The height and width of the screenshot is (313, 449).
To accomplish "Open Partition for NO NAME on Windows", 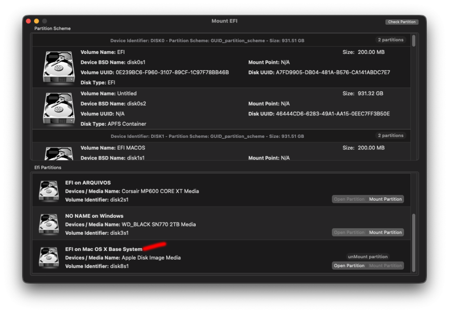I will click(349, 232).
